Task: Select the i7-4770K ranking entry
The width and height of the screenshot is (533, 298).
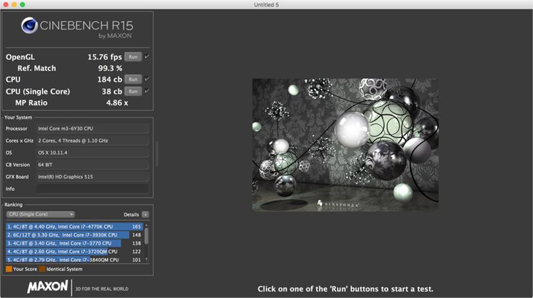Action: [74, 227]
